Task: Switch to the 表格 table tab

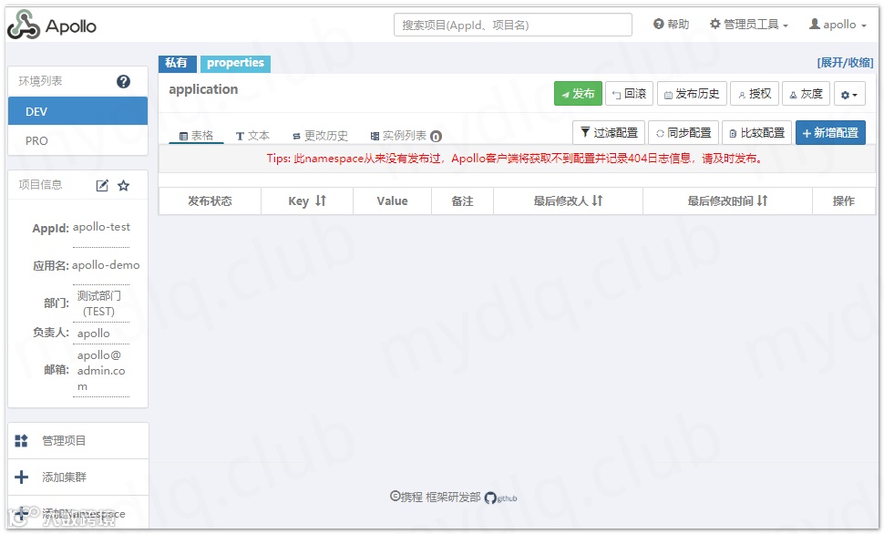Action: (196, 136)
